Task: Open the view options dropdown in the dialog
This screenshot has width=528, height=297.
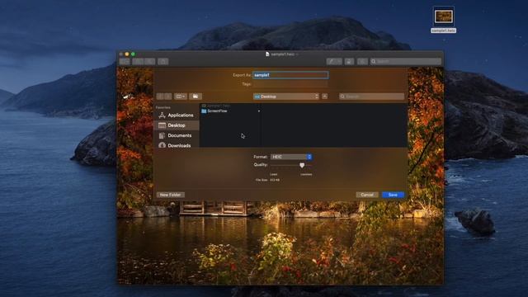Action: pyautogui.click(x=181, y=97)
